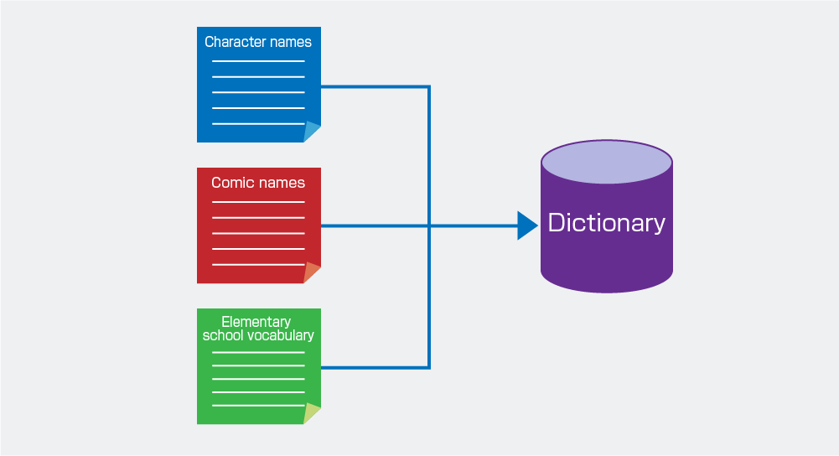Viewport: 839px width, 456px height.
Task: Click the "Character names" title text
Action: (258, 42)
